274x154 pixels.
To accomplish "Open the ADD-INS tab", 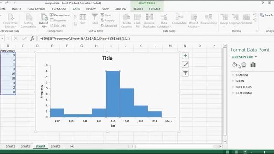I will point(121,9).
